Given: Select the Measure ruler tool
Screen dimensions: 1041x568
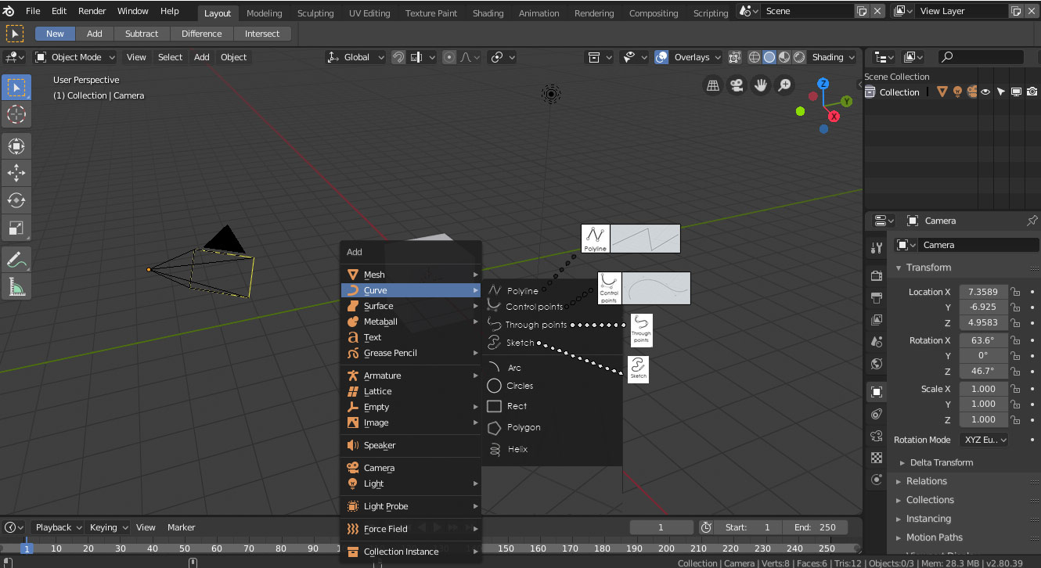Looking at the screenshot, I should click(16, 287).
